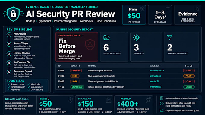Click the clock icon beside Delivery starts note
The width and height of the screenshot is (205, 115).
coord(162,104)
